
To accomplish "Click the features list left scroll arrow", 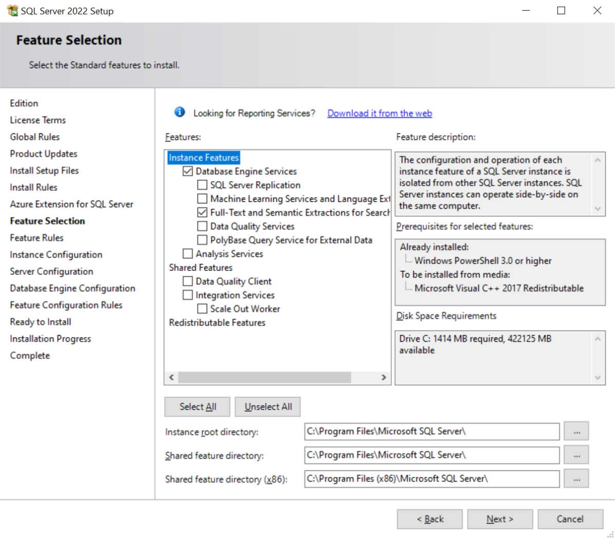I will point(172,377).
